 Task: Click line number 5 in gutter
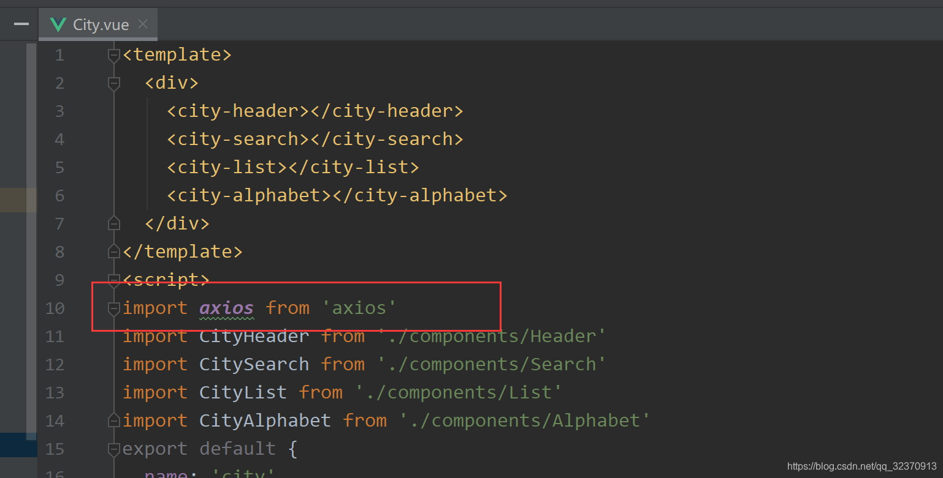59,168
